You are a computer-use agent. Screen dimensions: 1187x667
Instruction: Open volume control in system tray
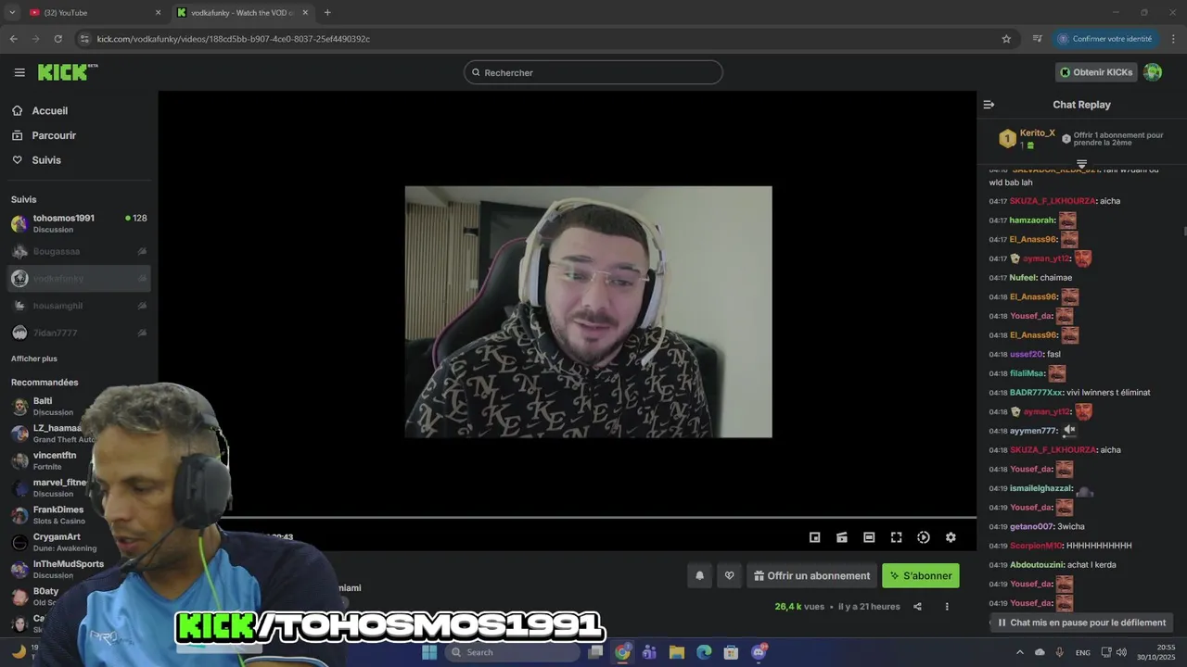tap(1123, 652)
